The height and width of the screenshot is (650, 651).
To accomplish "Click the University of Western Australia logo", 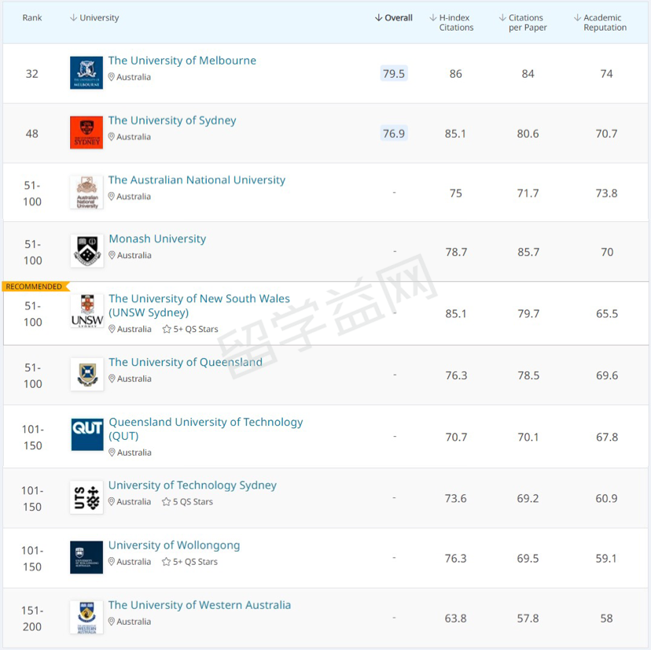I will coord(86,617).
